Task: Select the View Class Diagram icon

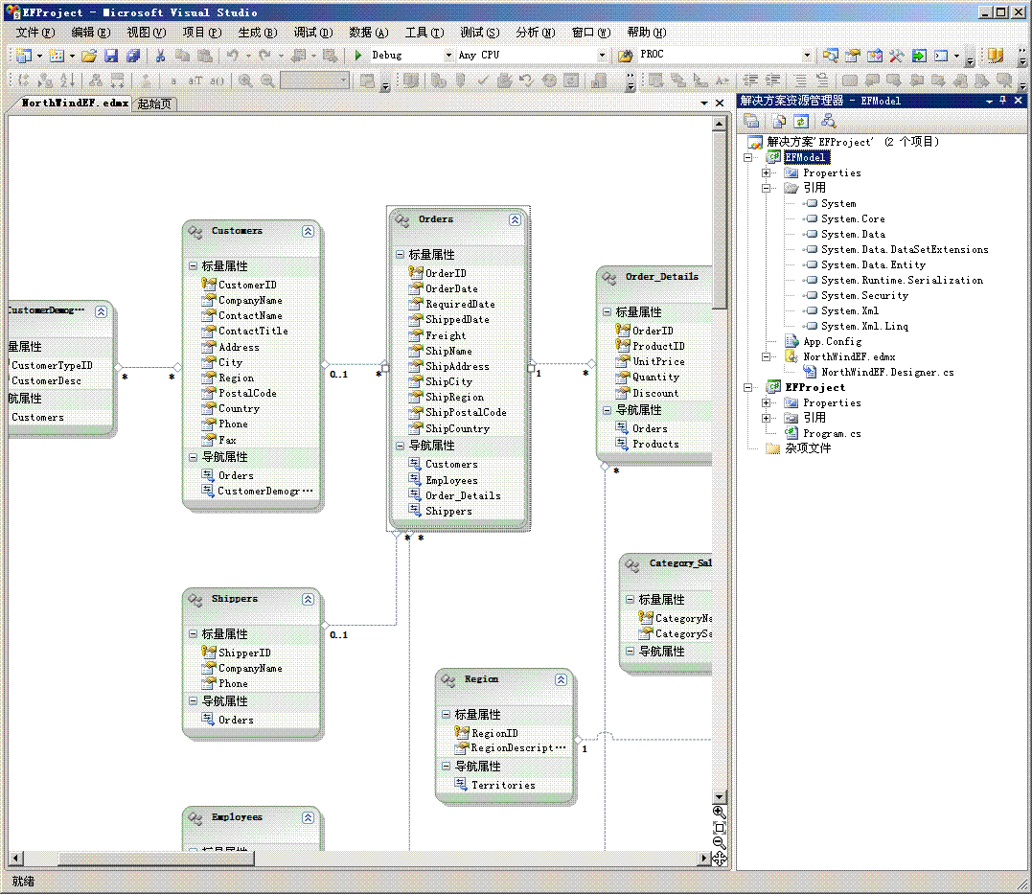Action: click(x=830, y=120)
